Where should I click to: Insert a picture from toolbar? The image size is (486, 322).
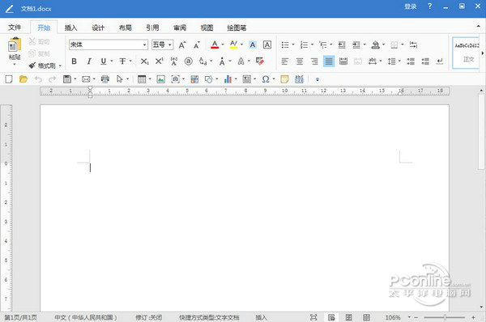160,79
